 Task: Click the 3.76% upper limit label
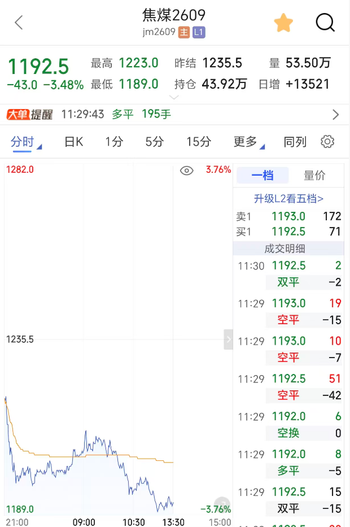(x=218, y=169)
